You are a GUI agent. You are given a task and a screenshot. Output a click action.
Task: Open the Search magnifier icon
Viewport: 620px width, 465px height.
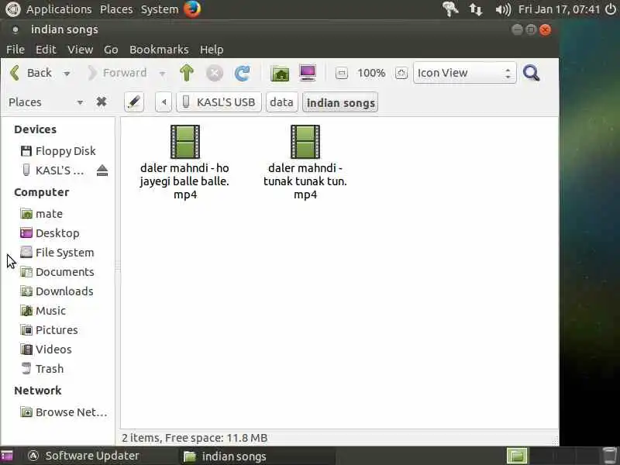[x=531, y=73]
